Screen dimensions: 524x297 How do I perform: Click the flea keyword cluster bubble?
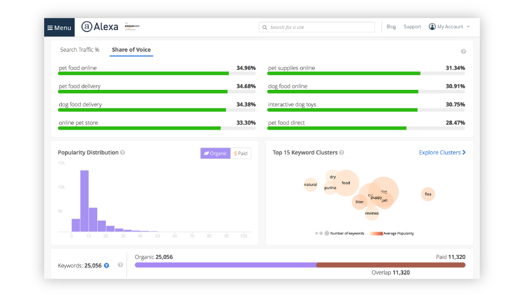click(x=428, y=194)
